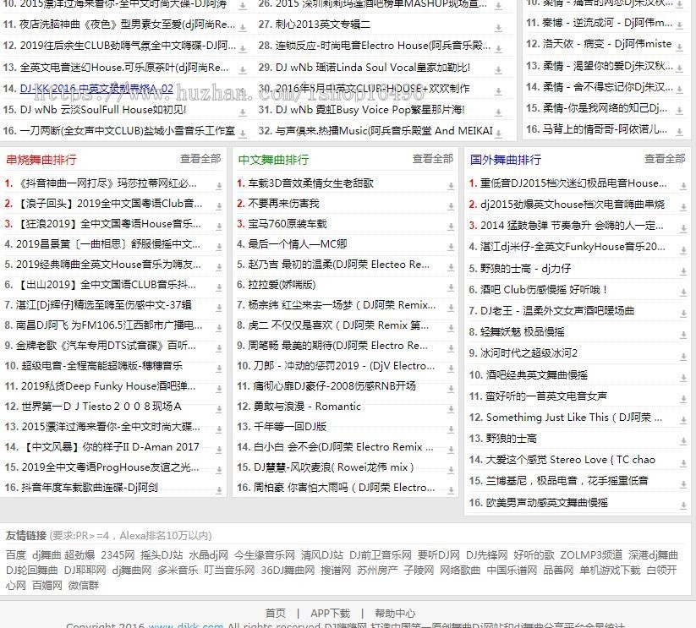Download 洛天依 - 病变 - Dj阿伟
The height and width of the screenshot is (628, 696).
coord(680,46)
